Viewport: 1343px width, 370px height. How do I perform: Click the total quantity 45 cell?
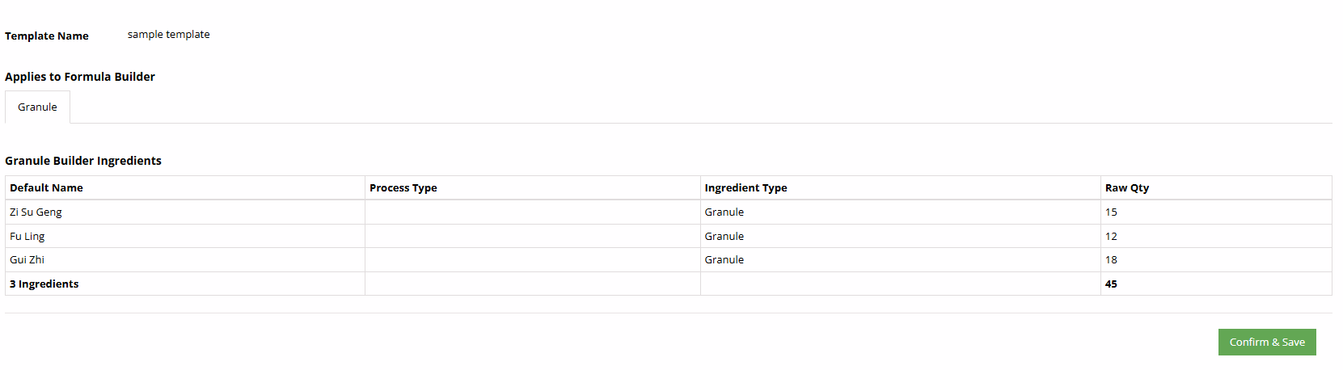[1111, 284]
